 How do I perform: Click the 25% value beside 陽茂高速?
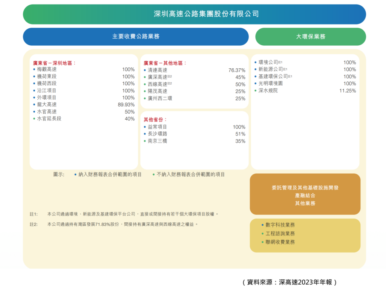point(240,91)
